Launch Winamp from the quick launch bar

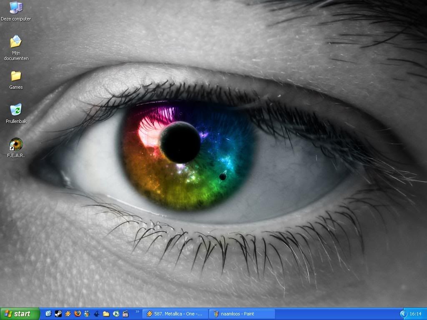click(x=68, y=314)
